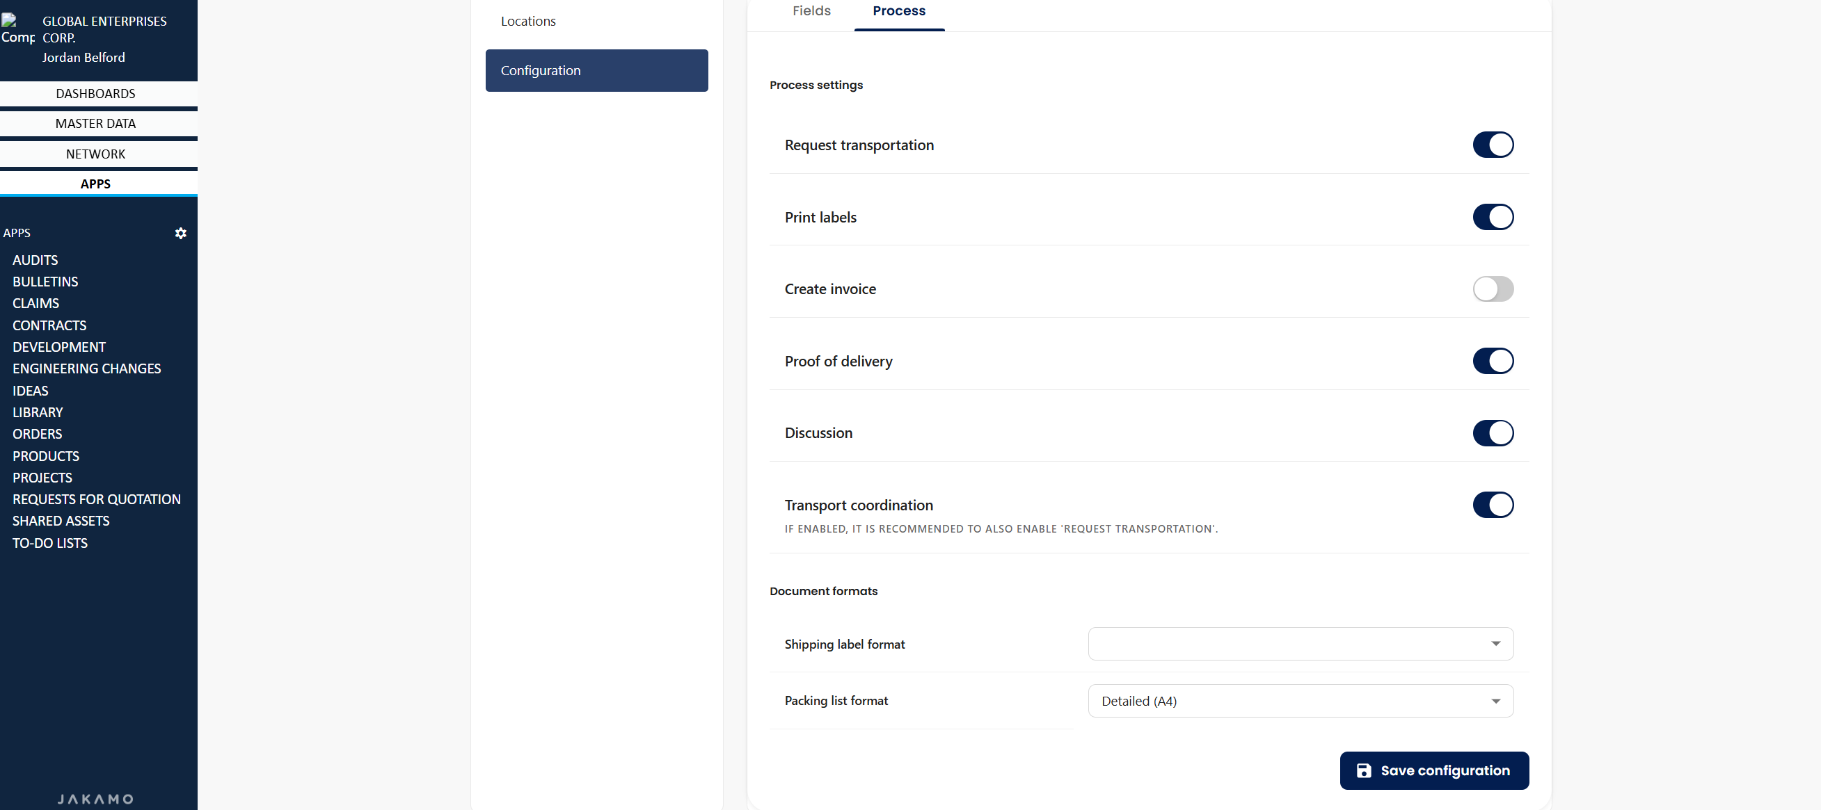Switch to the Fields tab
The height and width of the screenshot is (810, 1821).
(811, 11)
